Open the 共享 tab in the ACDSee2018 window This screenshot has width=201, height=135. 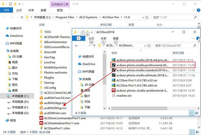(103, 38)
